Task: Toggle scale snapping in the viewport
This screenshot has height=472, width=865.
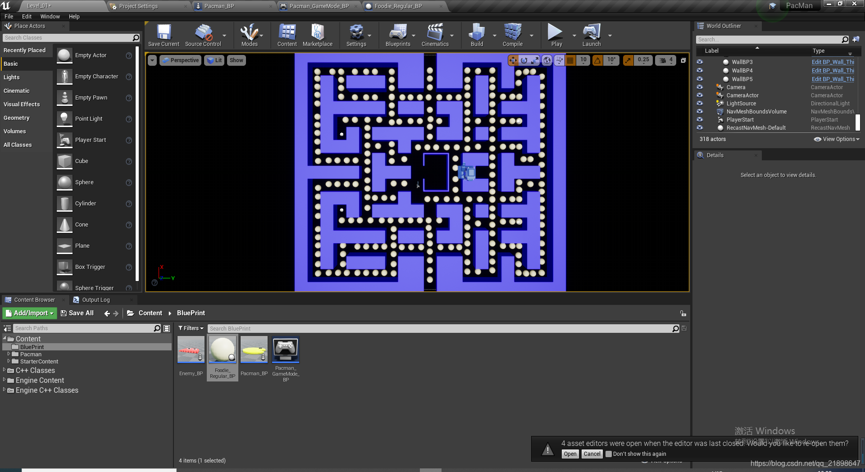Action: tap(628, 60)
